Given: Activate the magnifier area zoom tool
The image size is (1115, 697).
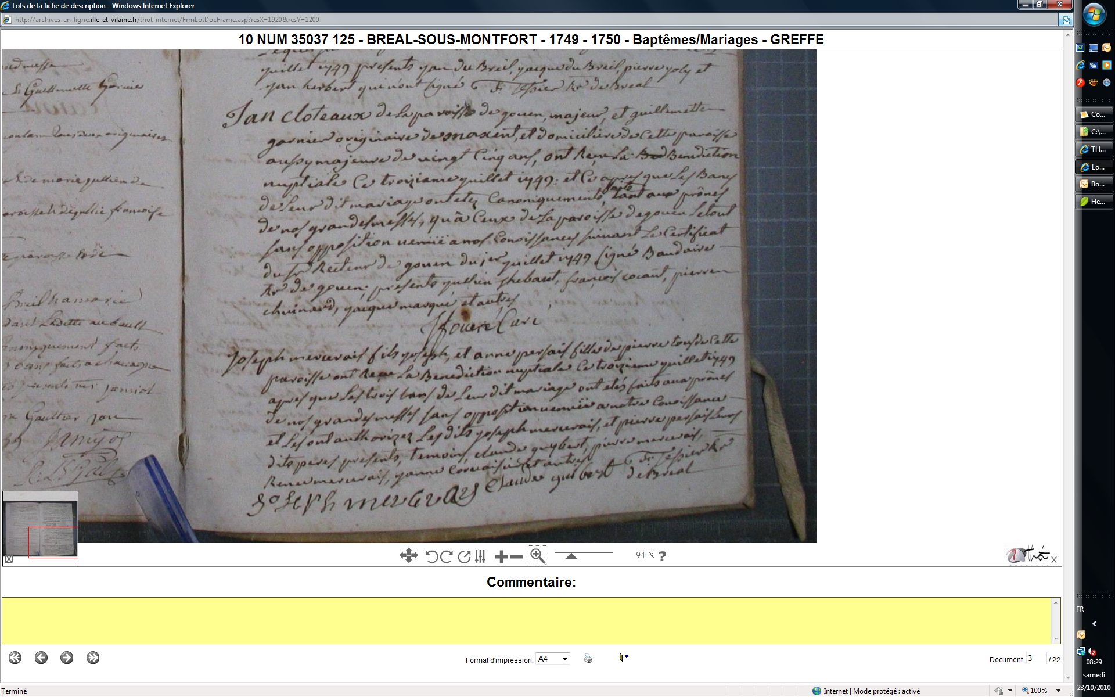Looking at the screenshot, I should coord(537,556).
